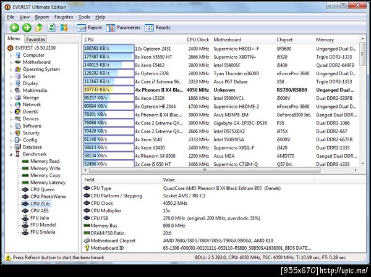Click the Field column header
Image resolution: width=371 pixels, height=277 pixels.
(121, 180)
